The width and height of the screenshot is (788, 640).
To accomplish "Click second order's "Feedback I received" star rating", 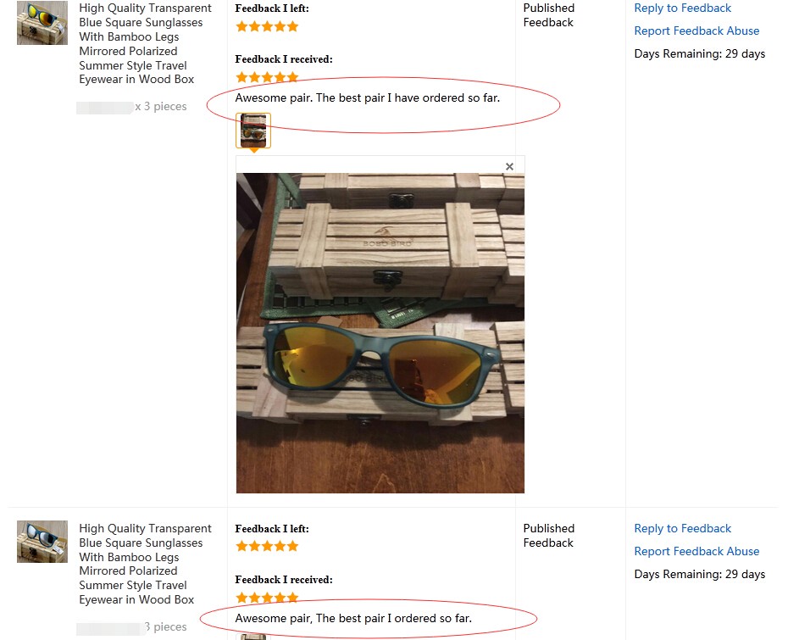I will pyautogui.click(x=267, y=597).
